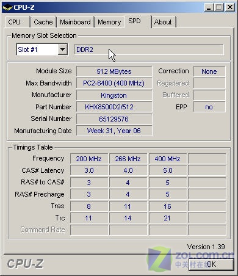Close the CPU-Z window
The width and height of the screenshot is (238, 276).
230,7
